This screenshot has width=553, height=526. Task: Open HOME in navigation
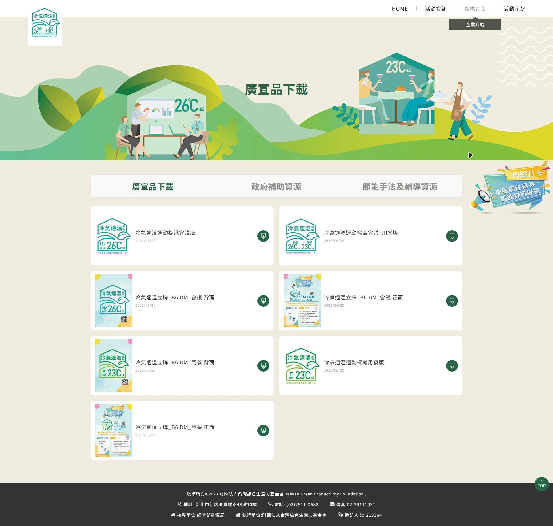tap(399, 9)
